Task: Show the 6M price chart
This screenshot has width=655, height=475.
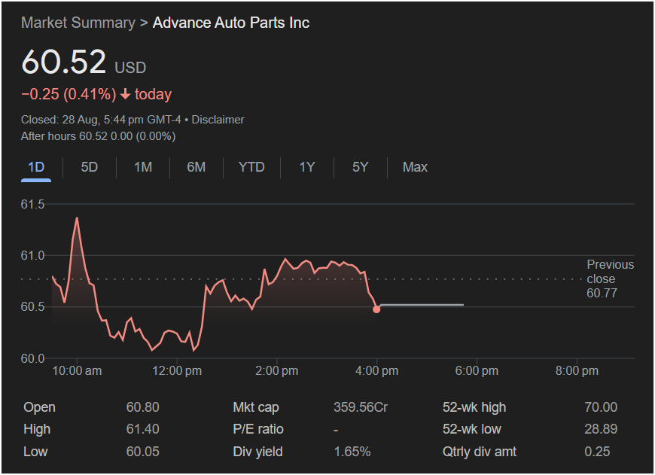Action: coord(196,167)
